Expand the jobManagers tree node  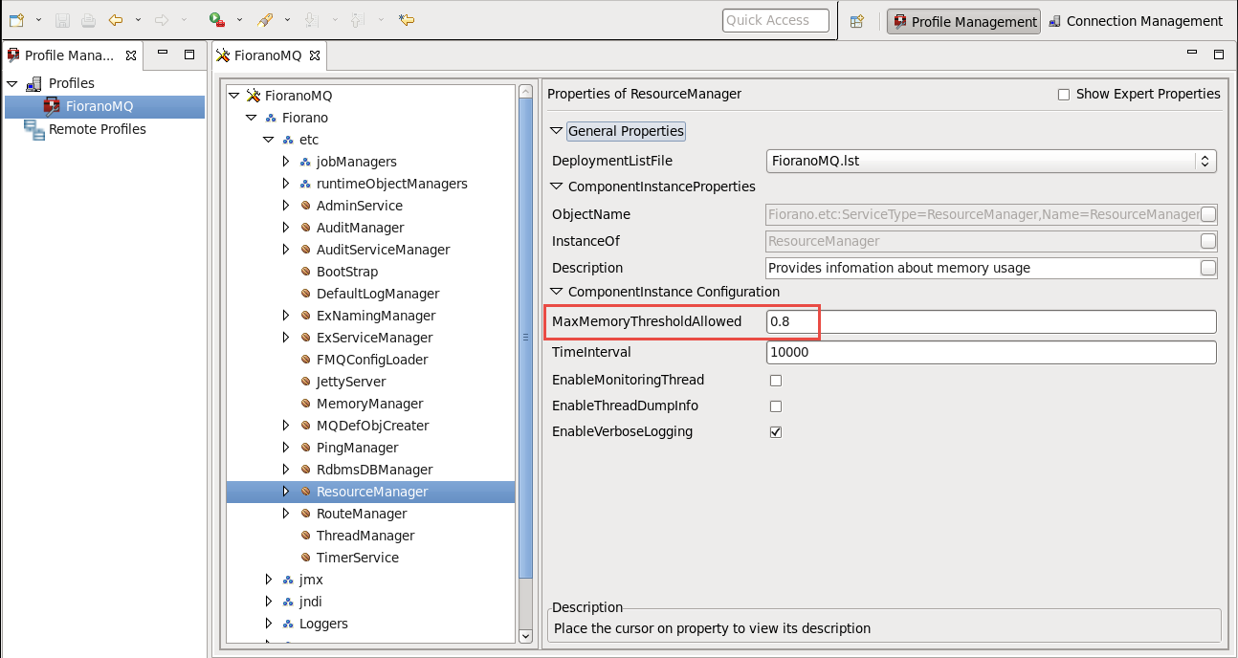[285, 162]
